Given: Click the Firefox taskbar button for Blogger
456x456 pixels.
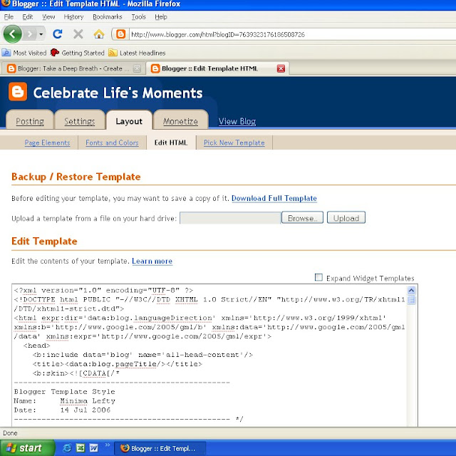Looking at the screenshot, I should pyautogui.click(x=160, y=448).
